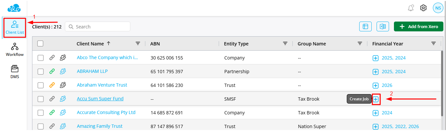Open the Client Name column filter menu
446x132 pixels.
pos(138,43)
